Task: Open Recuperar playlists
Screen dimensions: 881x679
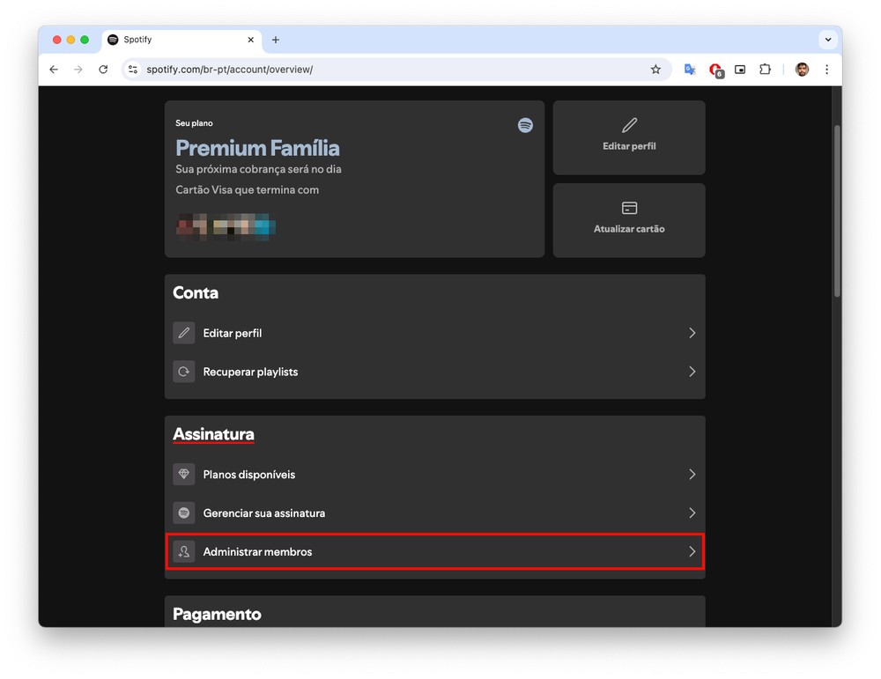Action: tap(435, 372)
